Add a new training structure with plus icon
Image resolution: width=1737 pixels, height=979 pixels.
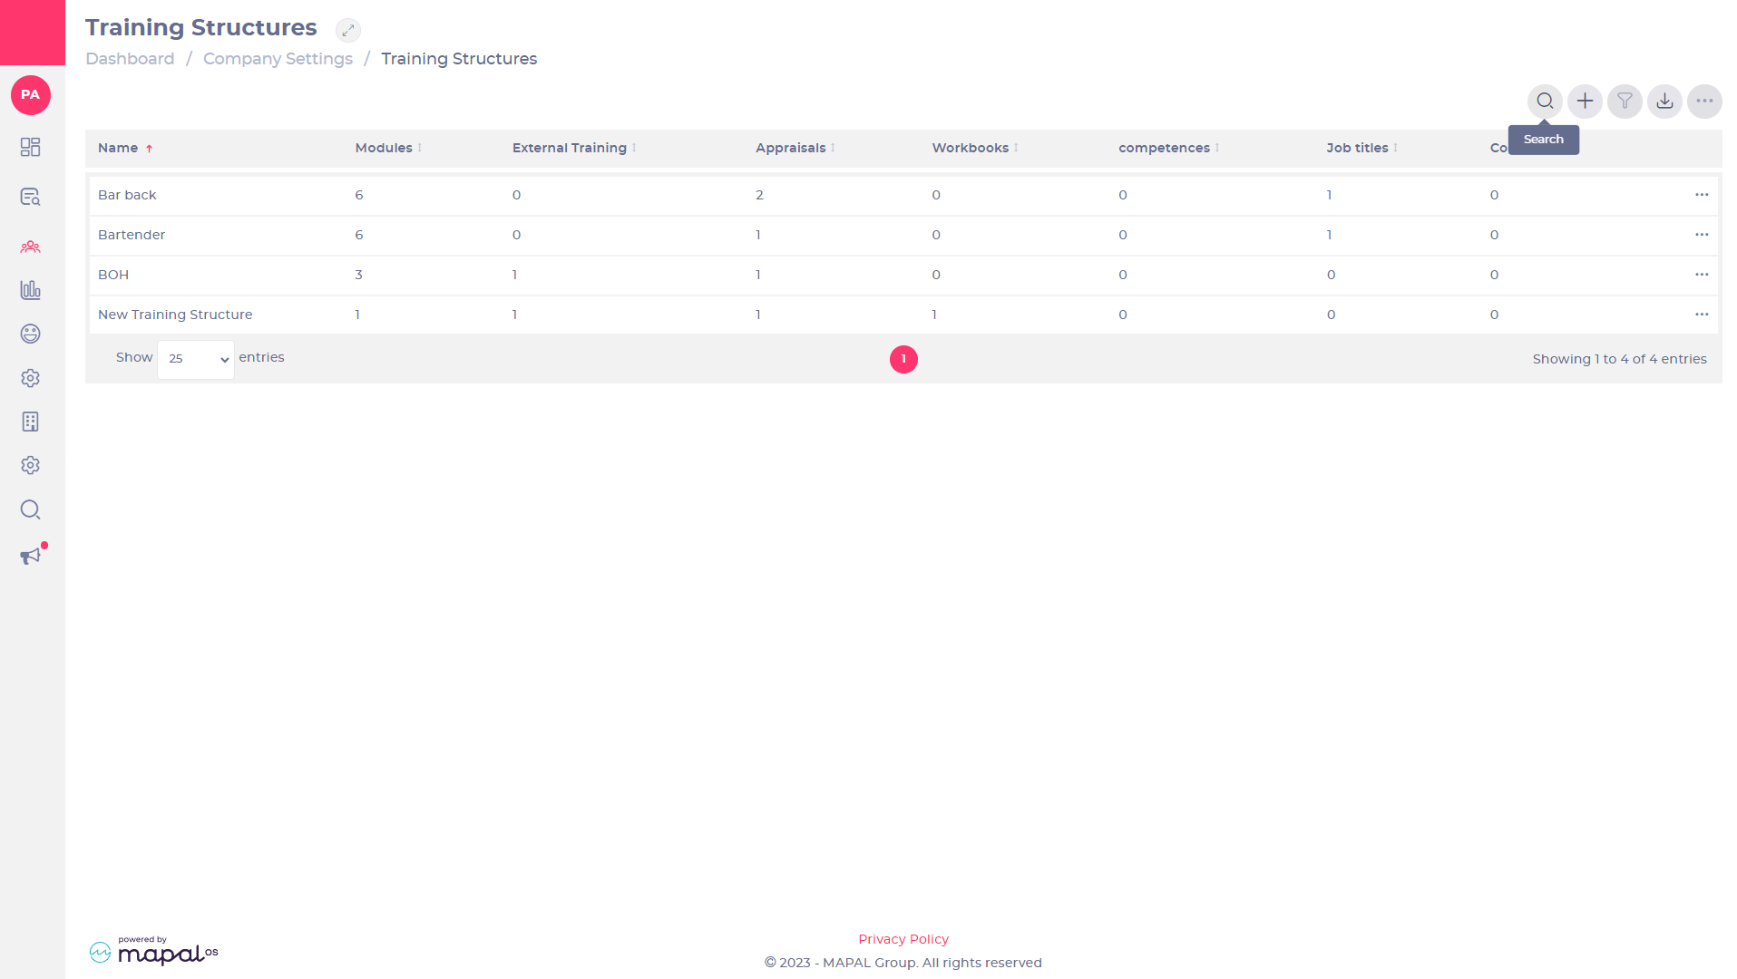(x=1585, y=102)
